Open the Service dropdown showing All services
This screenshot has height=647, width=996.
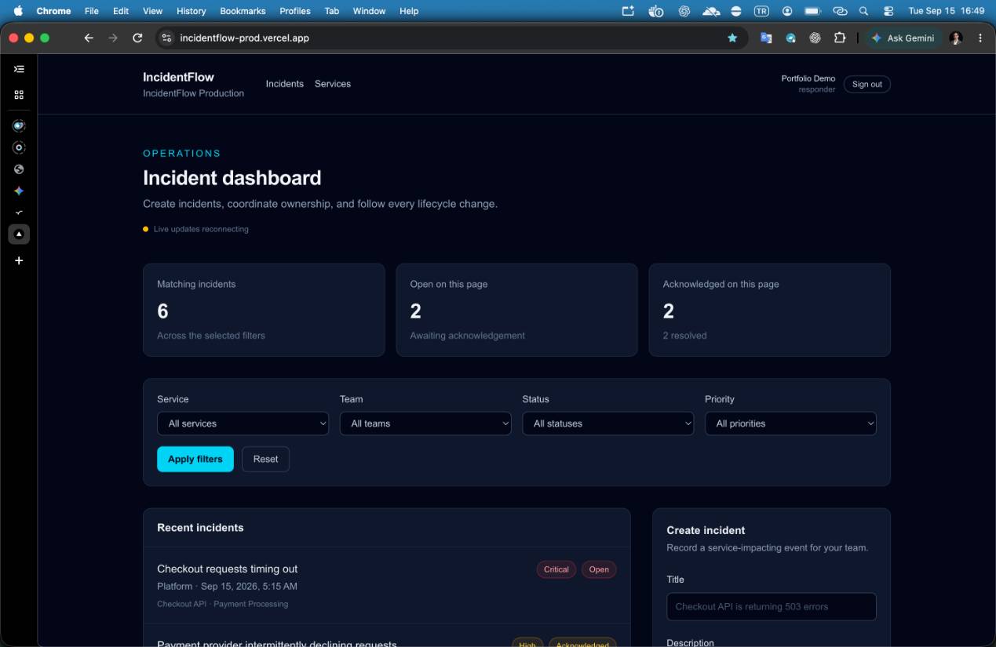point(243,423)
